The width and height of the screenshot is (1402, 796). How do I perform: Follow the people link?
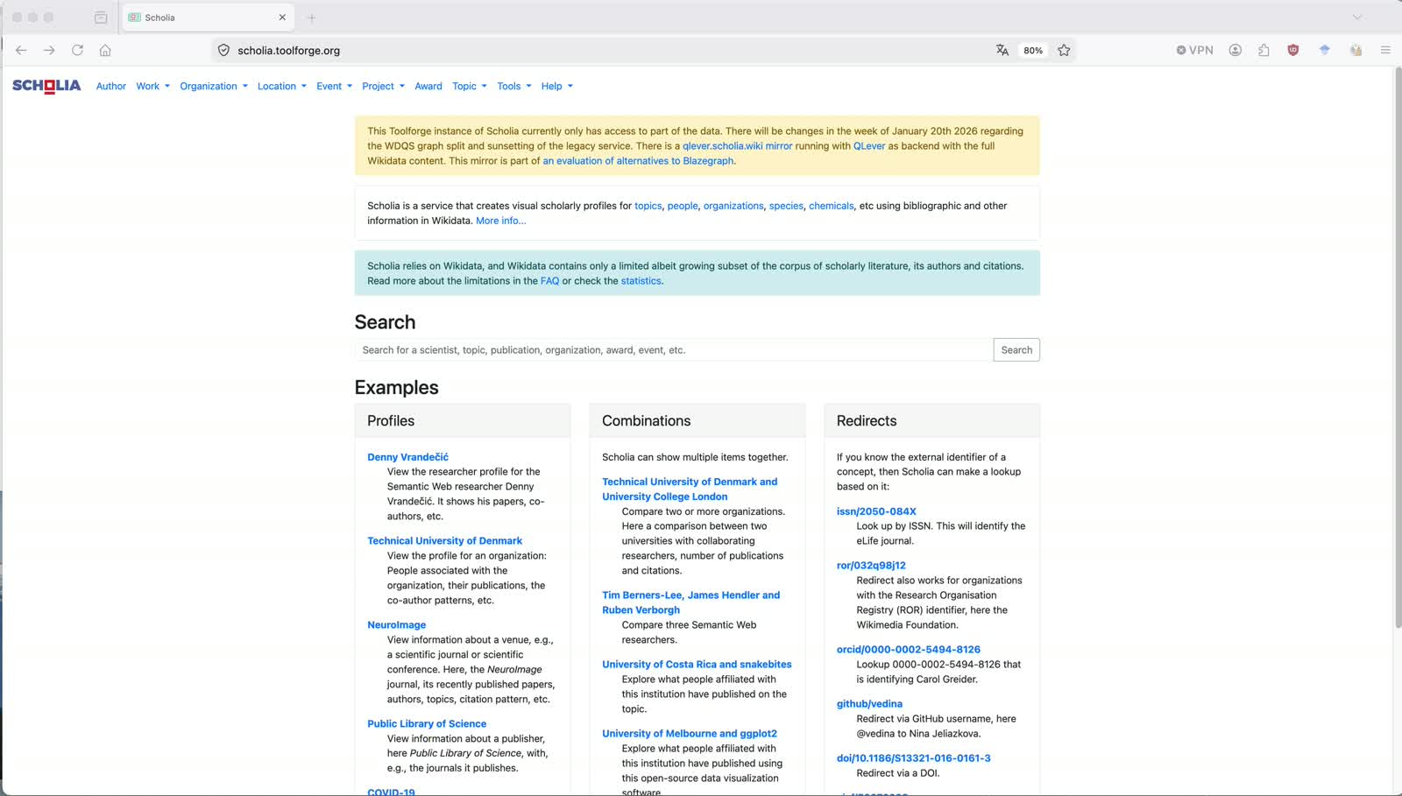pos(683,206)
